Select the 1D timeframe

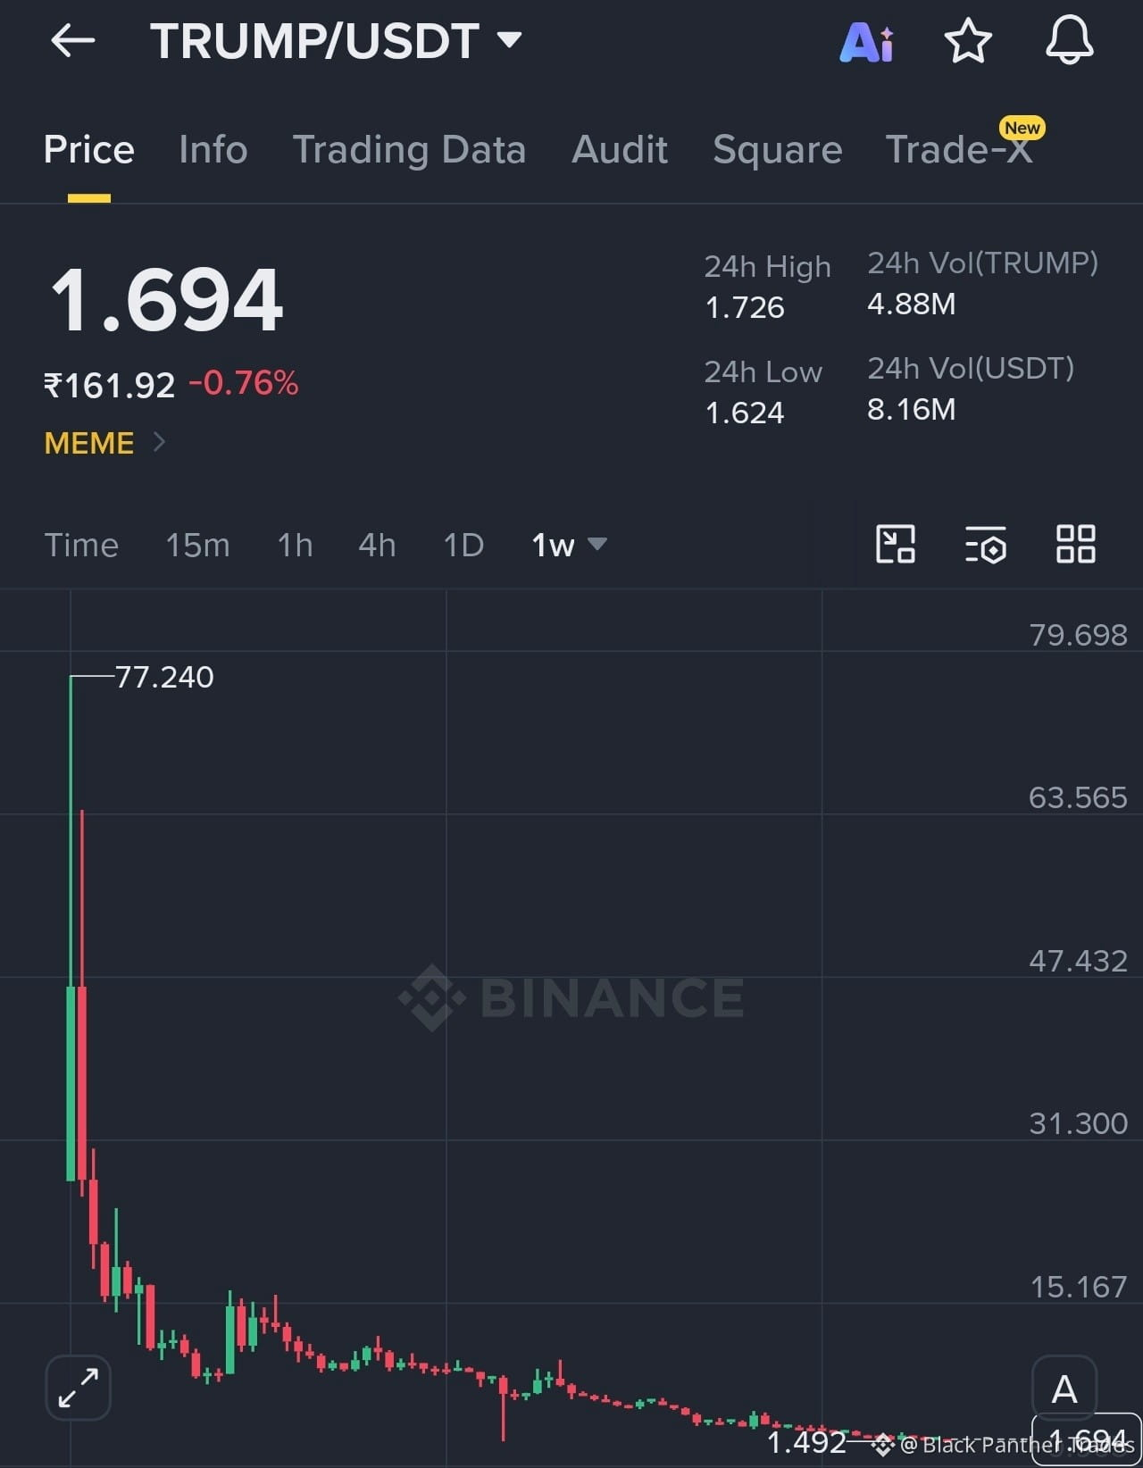tap(464, 545)
